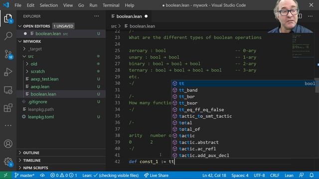Choose the tt_bor autocomplete suggestion
Viewport: 319px width, 179px height.
[x=243, y=96]
